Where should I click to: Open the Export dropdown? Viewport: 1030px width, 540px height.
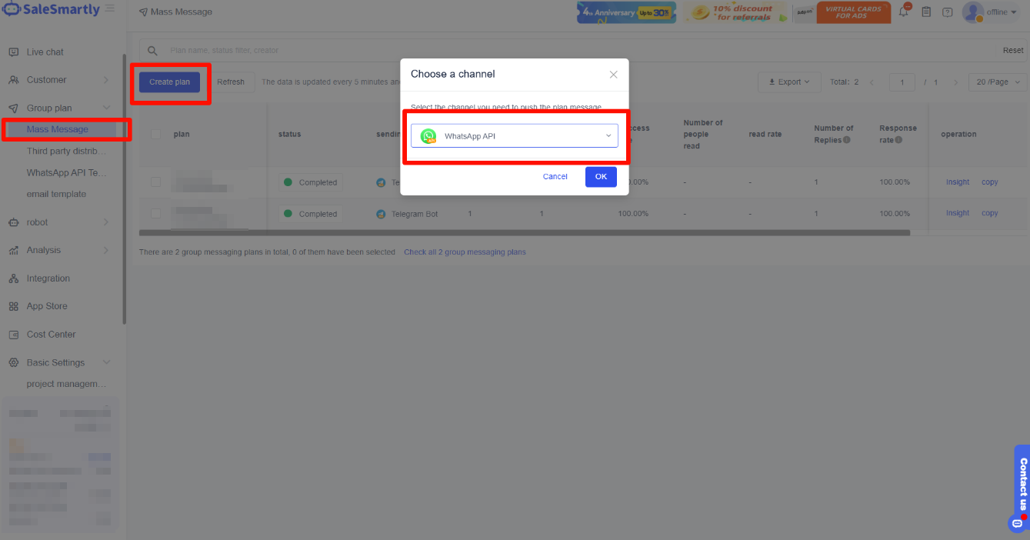click(789, 82)
